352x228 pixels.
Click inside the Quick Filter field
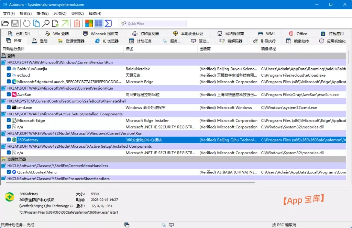(x=153, y=24)
